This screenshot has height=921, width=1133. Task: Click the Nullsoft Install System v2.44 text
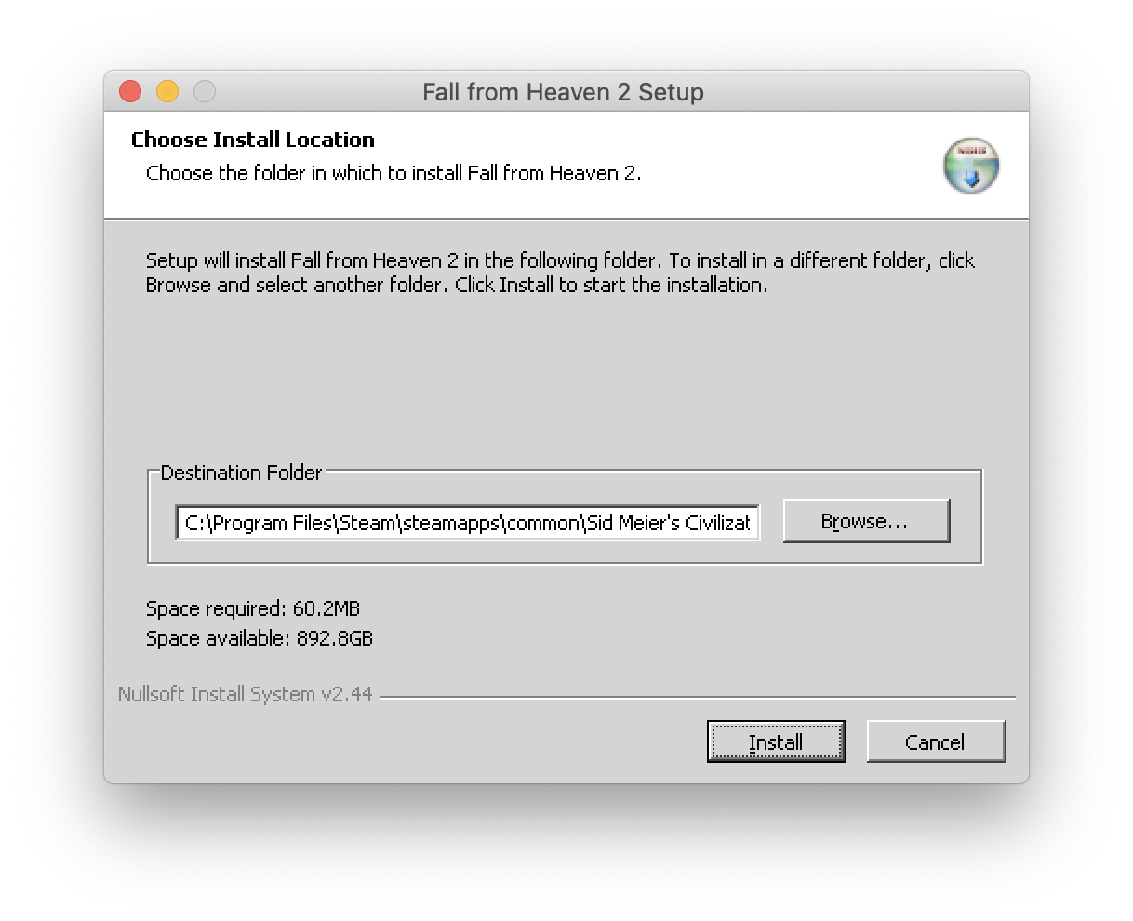click(x=246, y=694)
